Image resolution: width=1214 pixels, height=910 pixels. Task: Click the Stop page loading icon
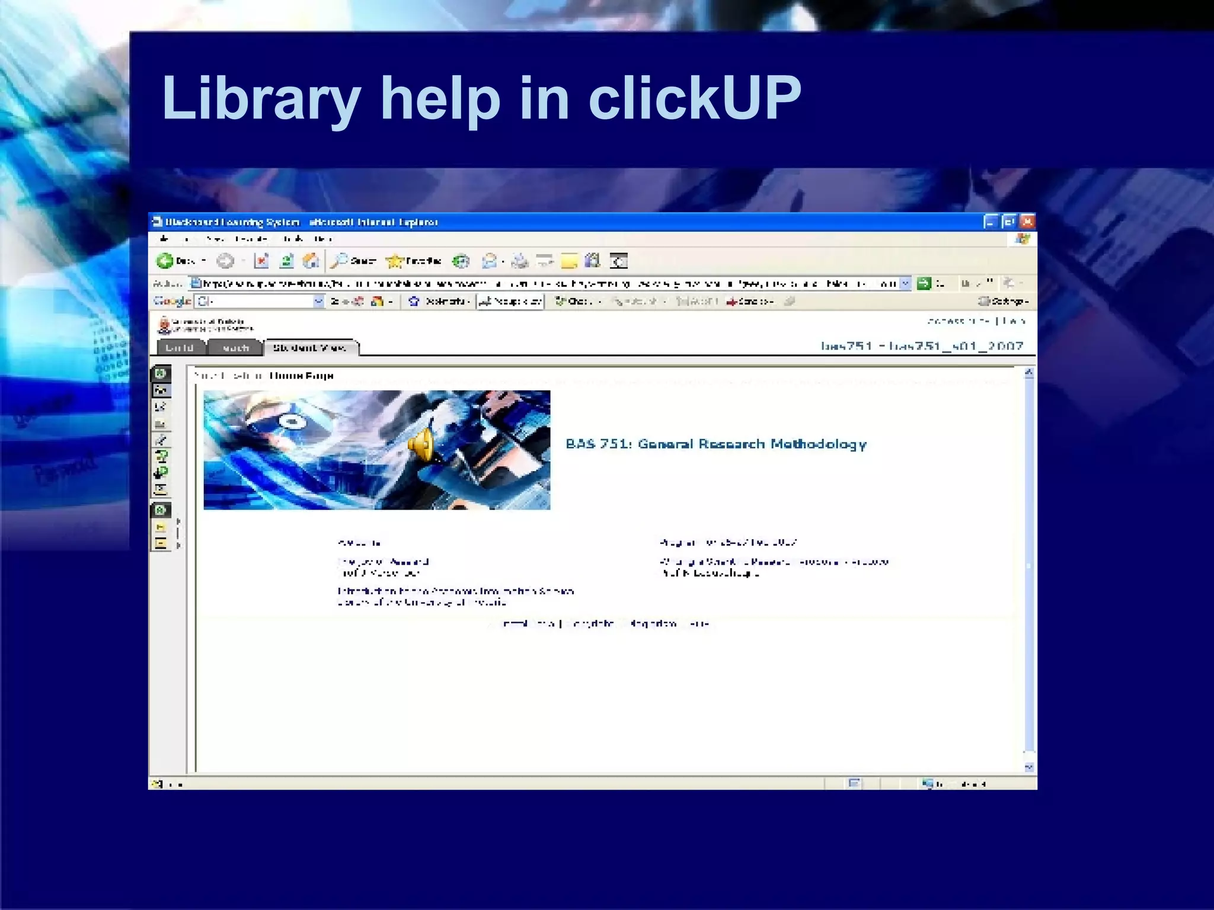click(x=261, y=261)
